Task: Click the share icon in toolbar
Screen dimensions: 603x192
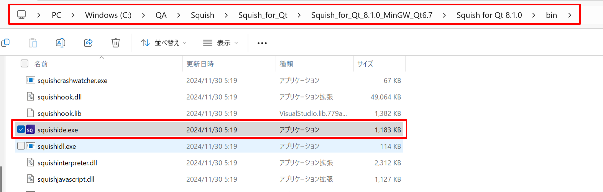Action: click(88, 43)
